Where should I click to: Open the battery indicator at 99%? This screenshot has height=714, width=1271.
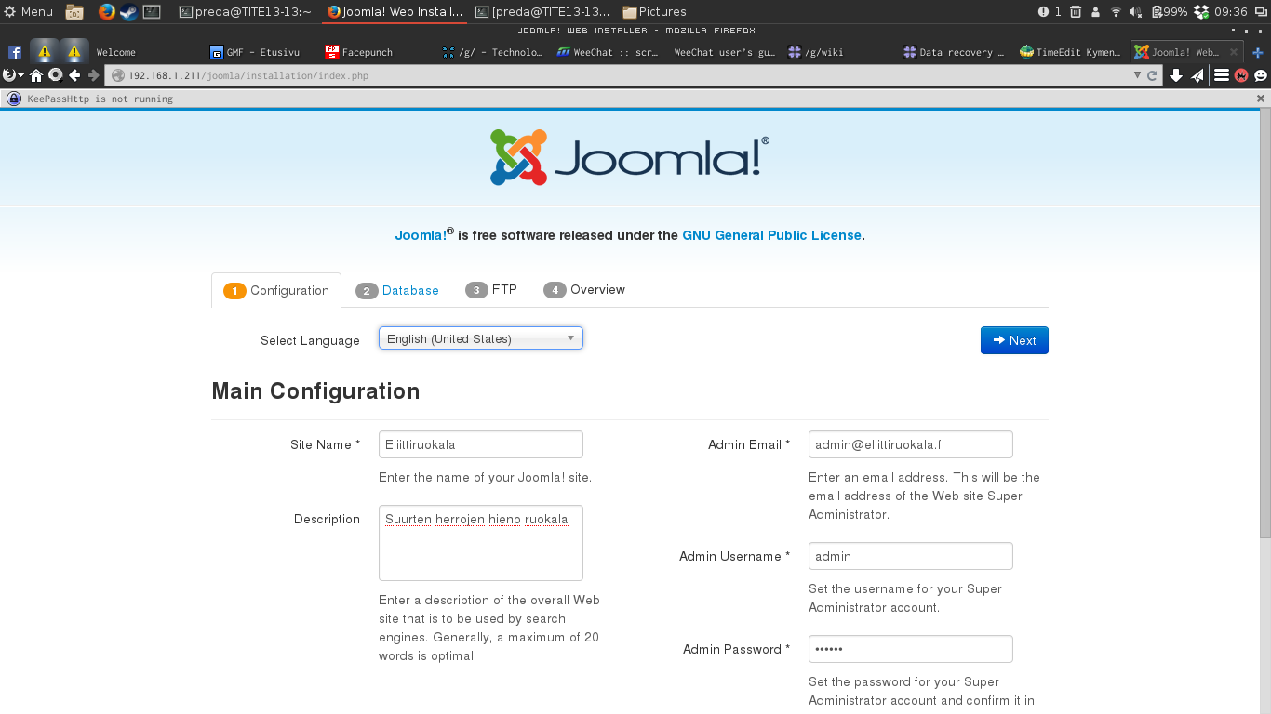pyautogui.click(x=1169, y=12)
